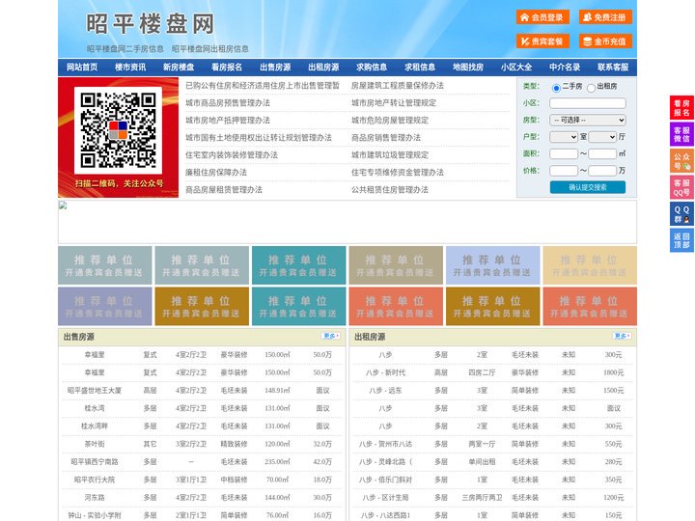Screen dimensions: 695x521
Task: Open 地图找房 in navigation bar
Action: tap(468, 68)
